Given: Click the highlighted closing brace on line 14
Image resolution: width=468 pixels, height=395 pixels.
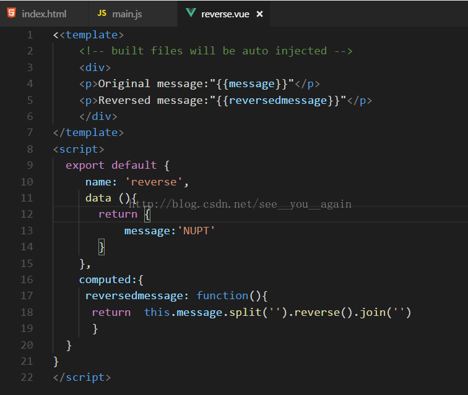Looking at the screenshot, I should pos(102,247).
